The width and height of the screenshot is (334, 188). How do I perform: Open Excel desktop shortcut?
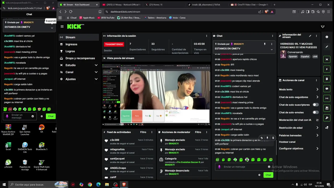point(8,146)
